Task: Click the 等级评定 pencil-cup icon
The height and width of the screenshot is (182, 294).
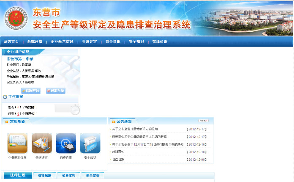Action: tap(41, 143)
